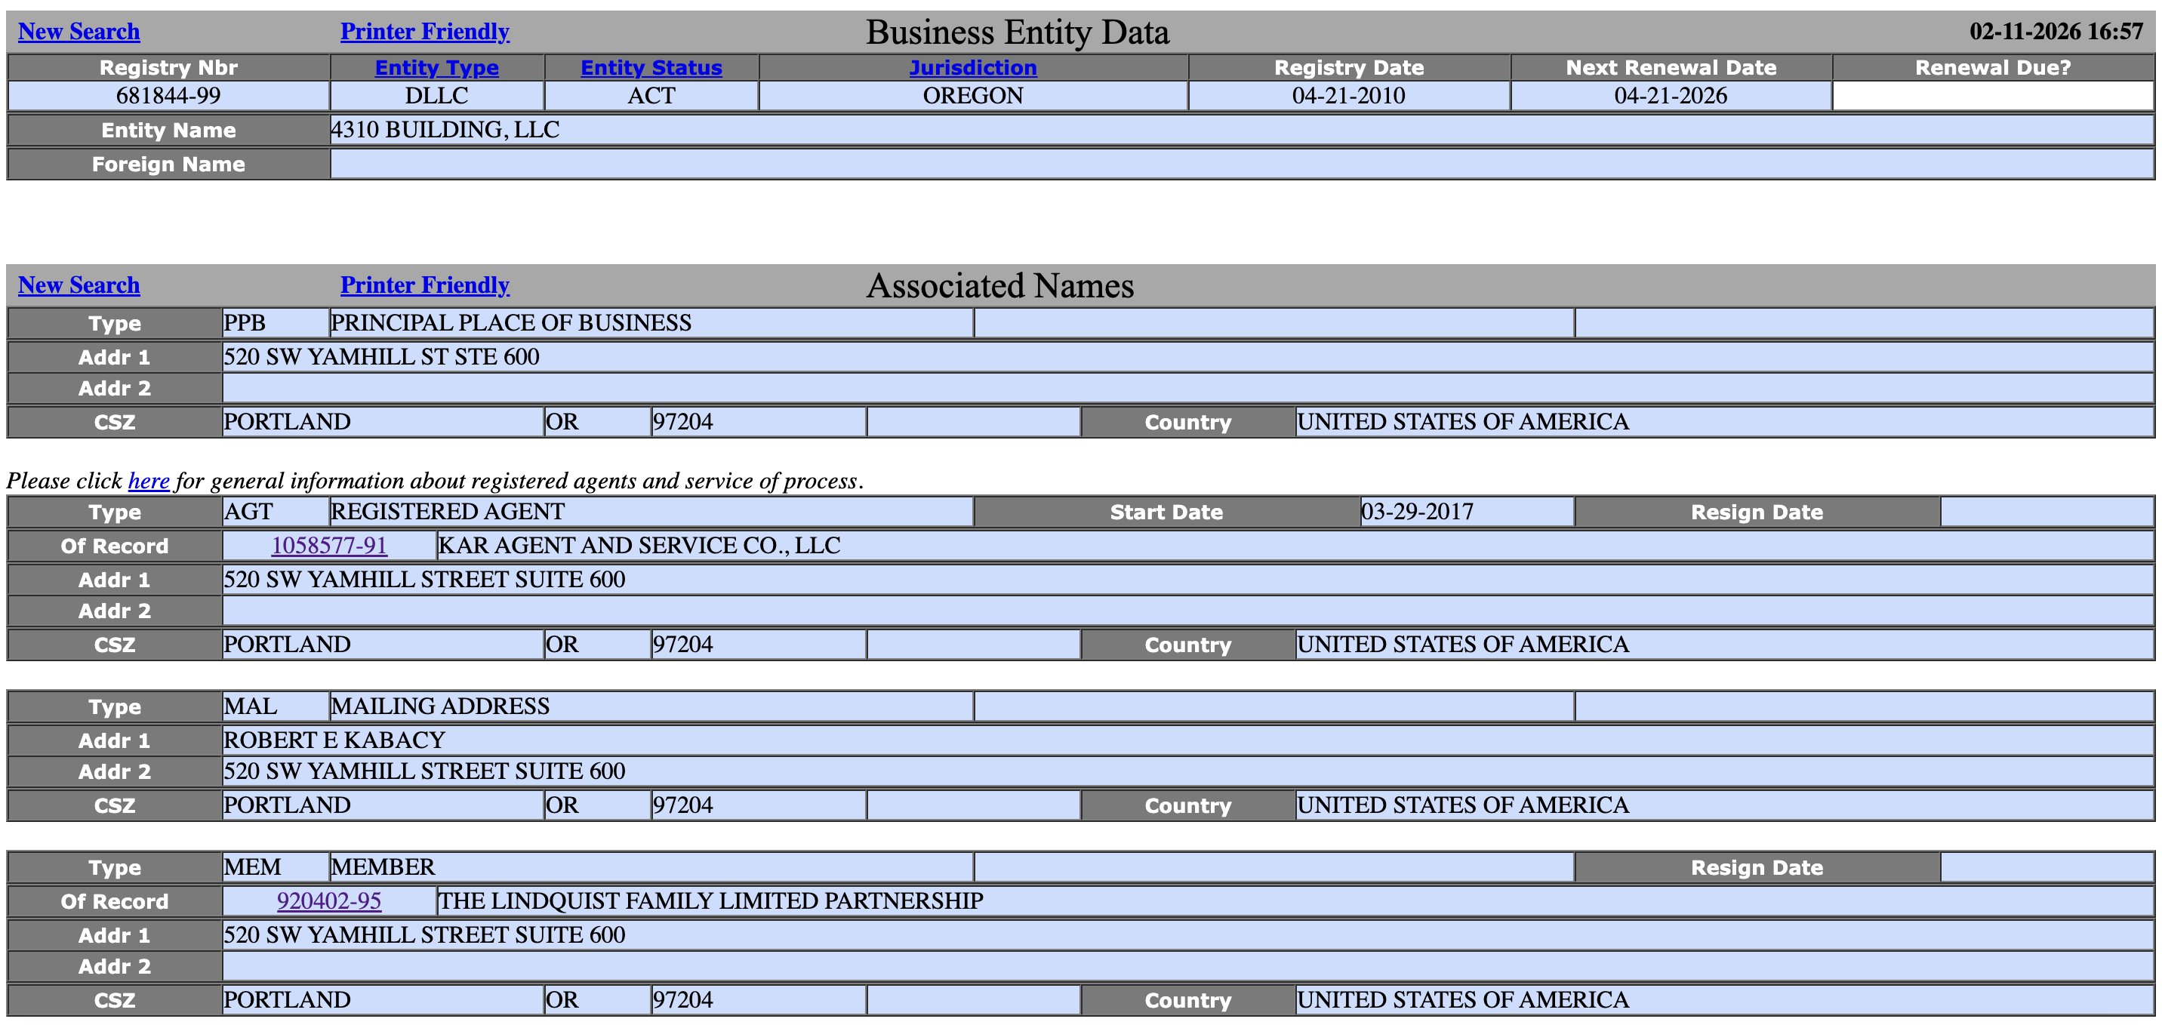This screenshot has height=1025, width=2162.
Task: Select the ACT entity status value
Action: 651,96
